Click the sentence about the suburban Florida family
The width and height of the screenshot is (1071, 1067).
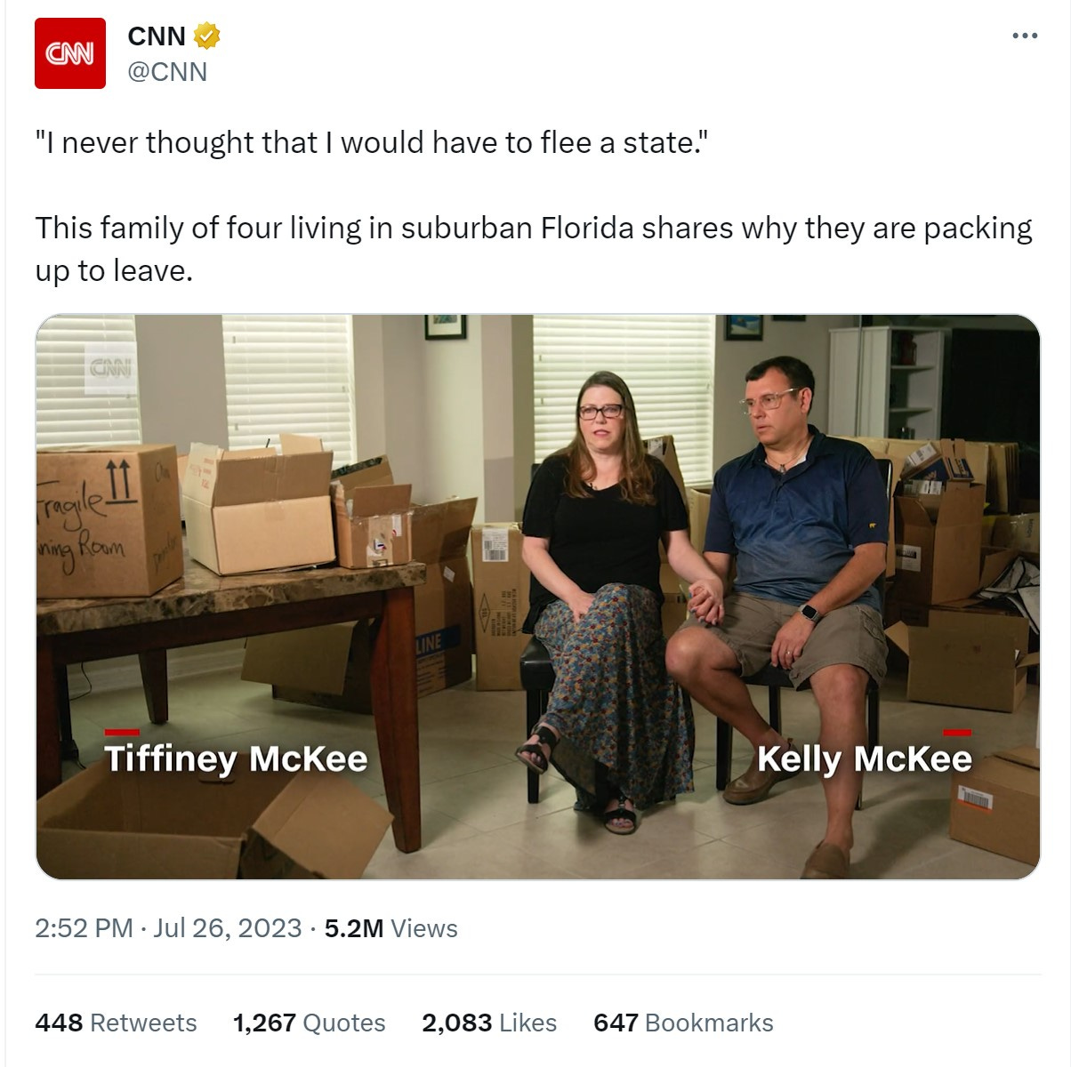point(534,249)
